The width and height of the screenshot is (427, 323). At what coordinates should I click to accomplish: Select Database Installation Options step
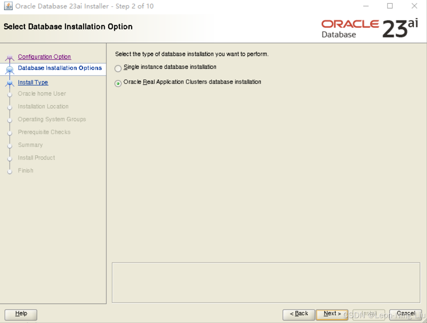click(60, 68)
